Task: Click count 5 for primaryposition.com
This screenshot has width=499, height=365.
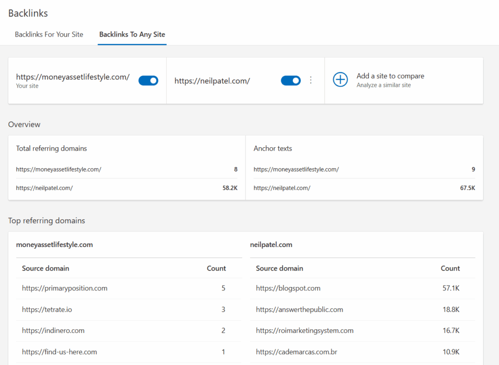Action: pyautogui.click(x=223, y=288)
